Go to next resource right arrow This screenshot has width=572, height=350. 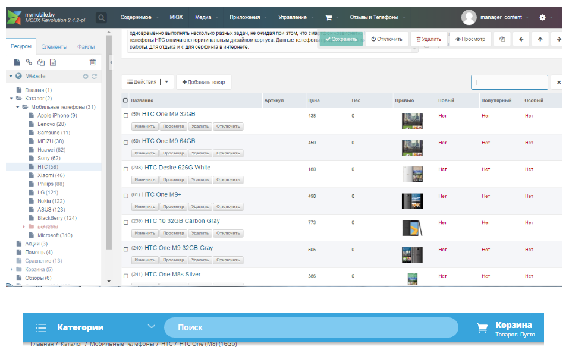558,39
